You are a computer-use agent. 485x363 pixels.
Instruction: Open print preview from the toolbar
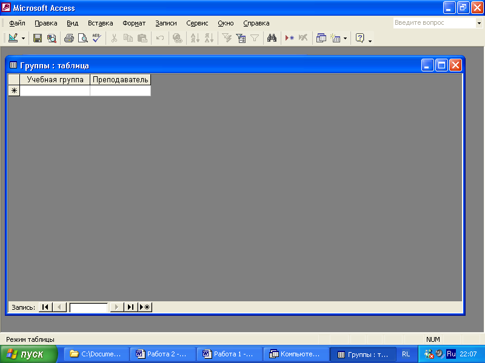pyautogui.click(x=83, y=38)
